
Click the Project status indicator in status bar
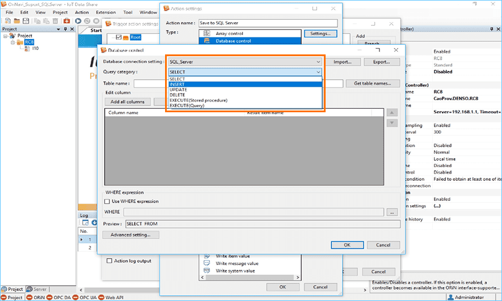12,297
